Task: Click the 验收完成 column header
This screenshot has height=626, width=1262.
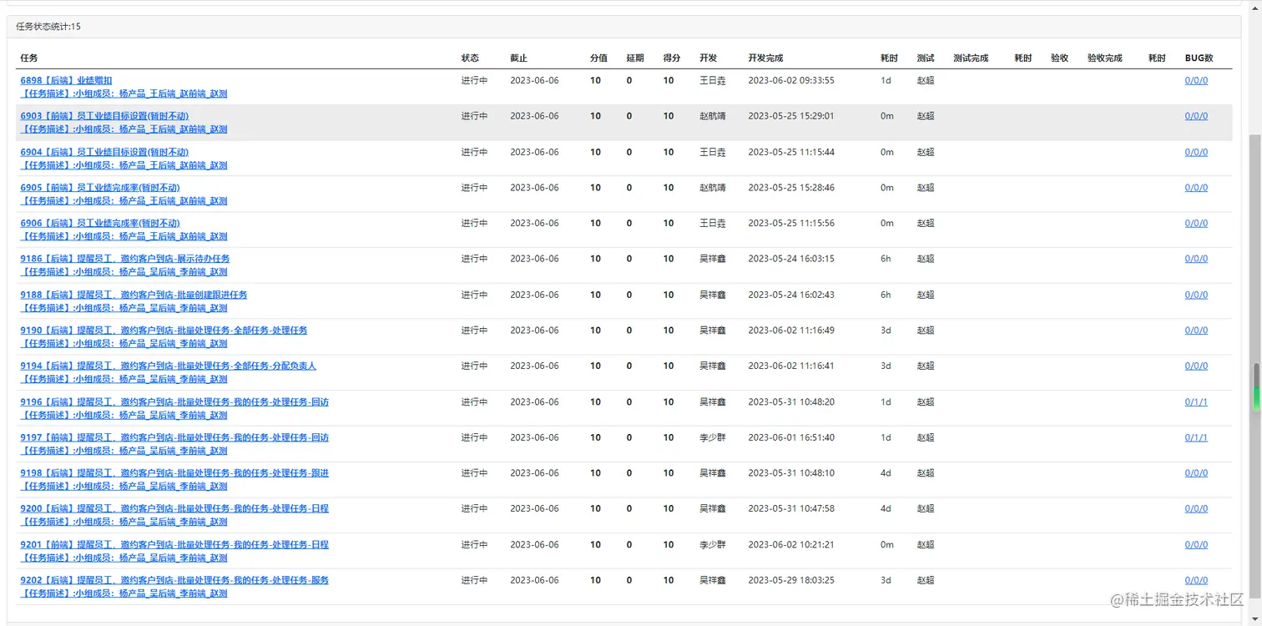Action: [1105, 58]
